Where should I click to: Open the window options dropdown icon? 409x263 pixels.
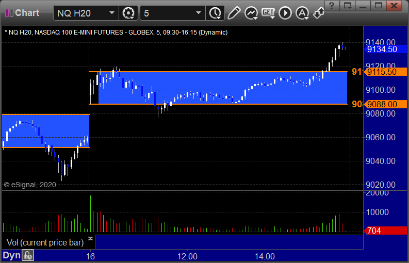point(347,5)
